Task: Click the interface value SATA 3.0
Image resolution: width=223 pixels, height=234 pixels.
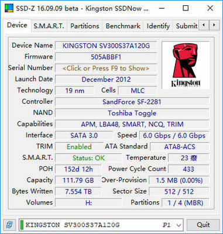Action: coord(84,136)
